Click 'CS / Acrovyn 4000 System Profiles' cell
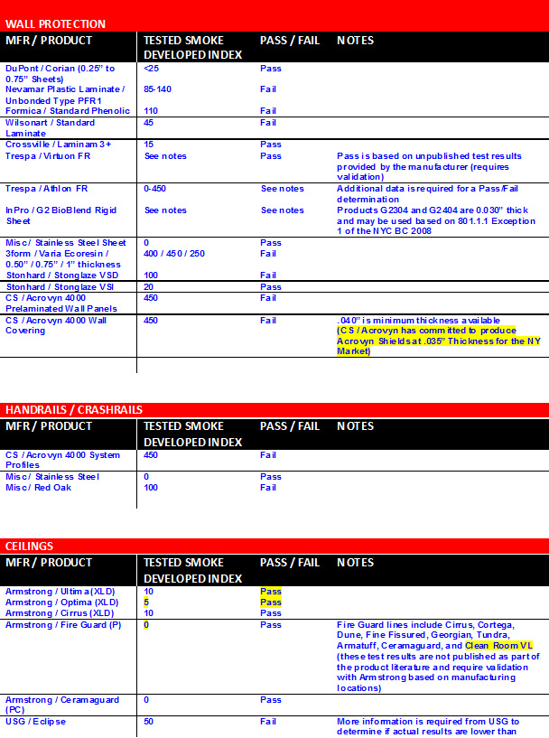Screen dimensions: 549x738 [62, 461]
